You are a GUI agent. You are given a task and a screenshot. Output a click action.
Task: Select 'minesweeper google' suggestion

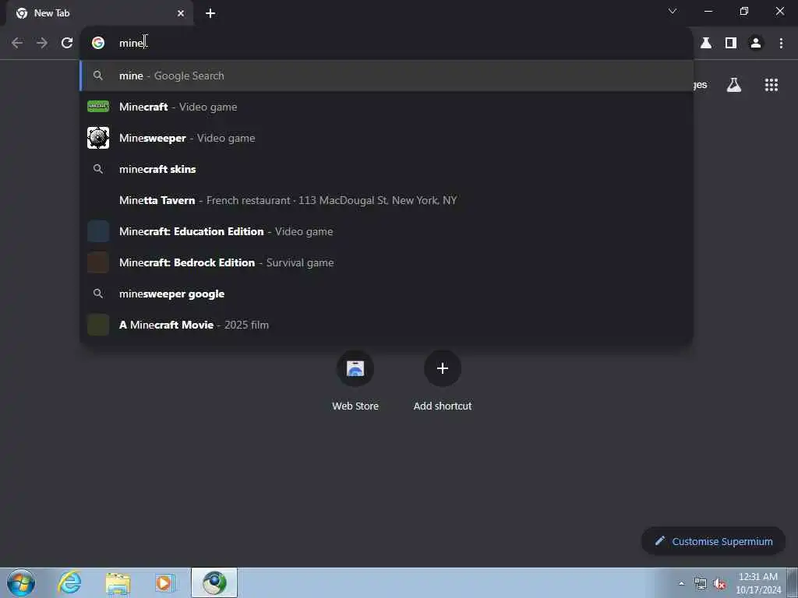click(387, 294)
